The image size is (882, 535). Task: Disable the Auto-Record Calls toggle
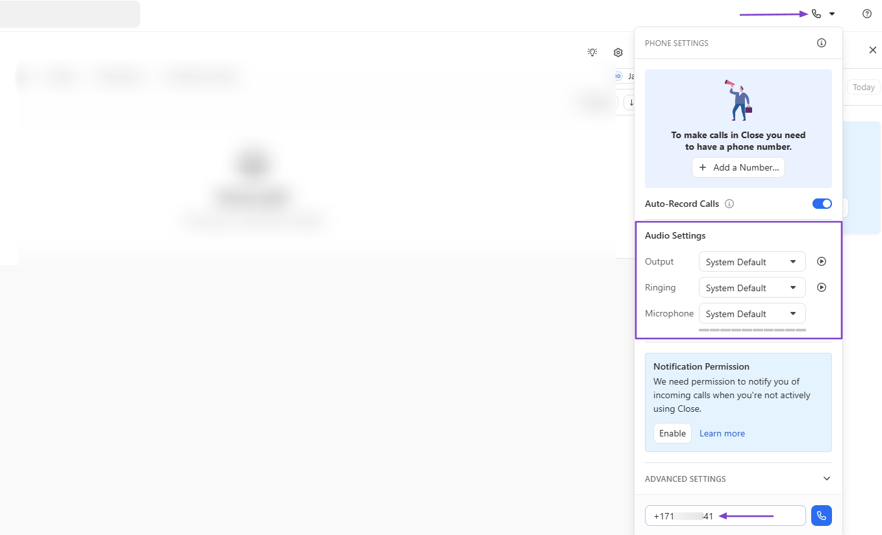pos(822,204)
